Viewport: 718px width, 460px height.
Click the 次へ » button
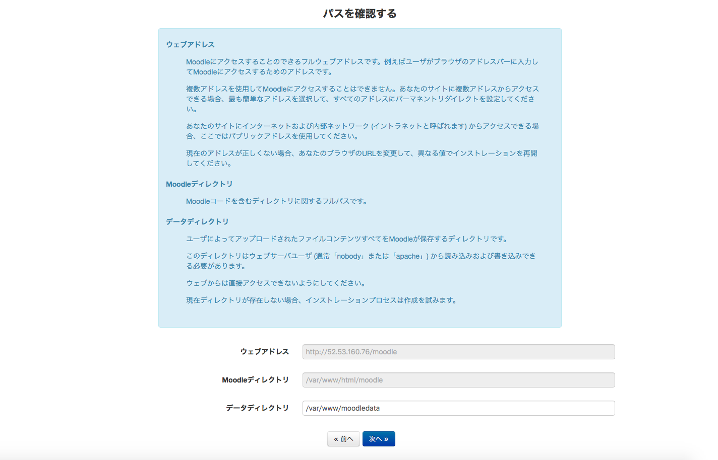pyautogui.click(x=378, y=439)
